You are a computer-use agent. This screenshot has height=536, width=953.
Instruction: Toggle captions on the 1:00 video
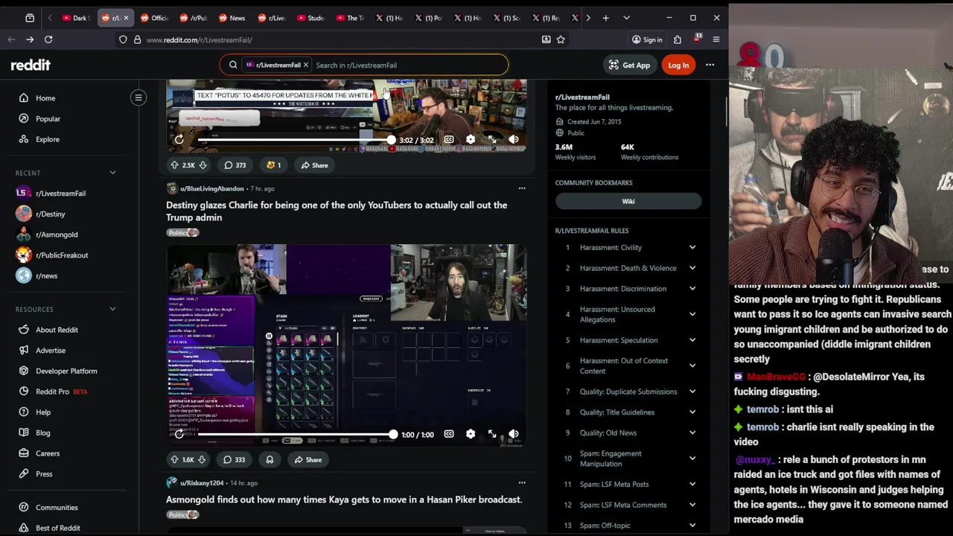(x=449, y=435)
